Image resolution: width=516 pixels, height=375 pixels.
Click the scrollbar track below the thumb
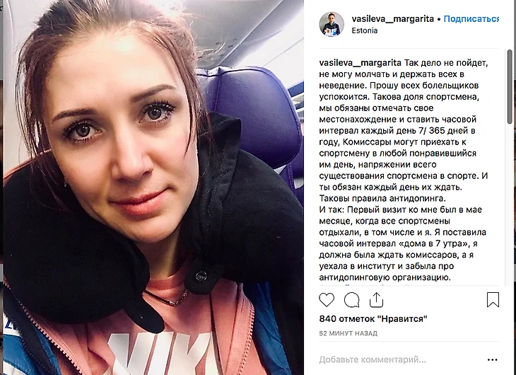click(x=510, y=204)
